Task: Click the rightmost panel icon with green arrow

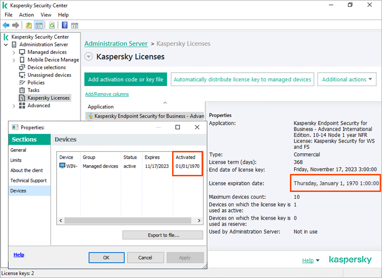Action: point(75,25)
